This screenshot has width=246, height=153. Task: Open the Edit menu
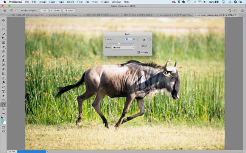click(34, 2)
